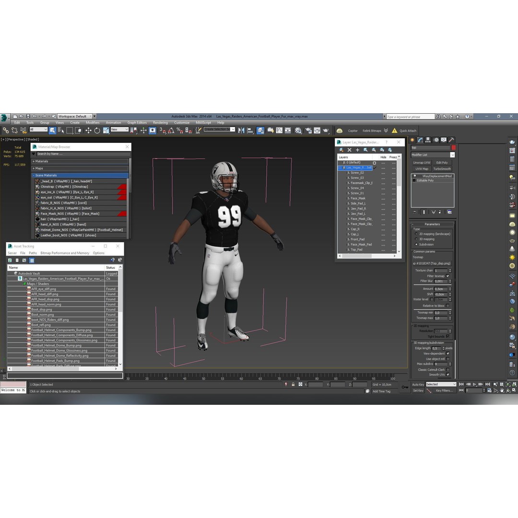Open the MAXScript menu

coord(203,123)
